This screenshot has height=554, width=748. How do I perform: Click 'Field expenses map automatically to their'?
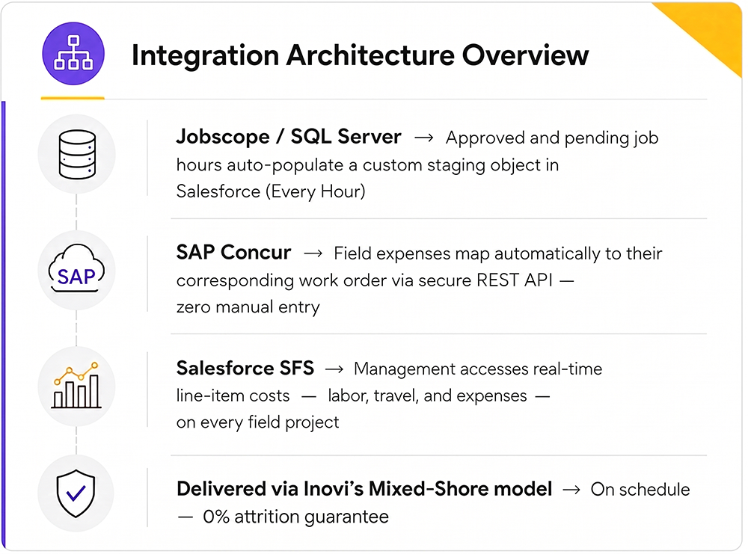(x=498, y=253)
